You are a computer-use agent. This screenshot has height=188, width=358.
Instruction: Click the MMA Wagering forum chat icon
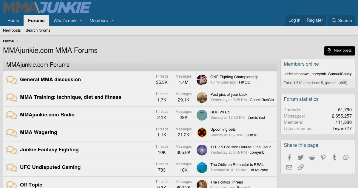[x=12, y=132]
